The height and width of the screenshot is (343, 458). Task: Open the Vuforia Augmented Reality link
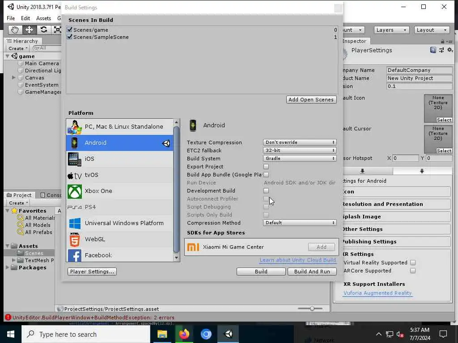(377, 293)
